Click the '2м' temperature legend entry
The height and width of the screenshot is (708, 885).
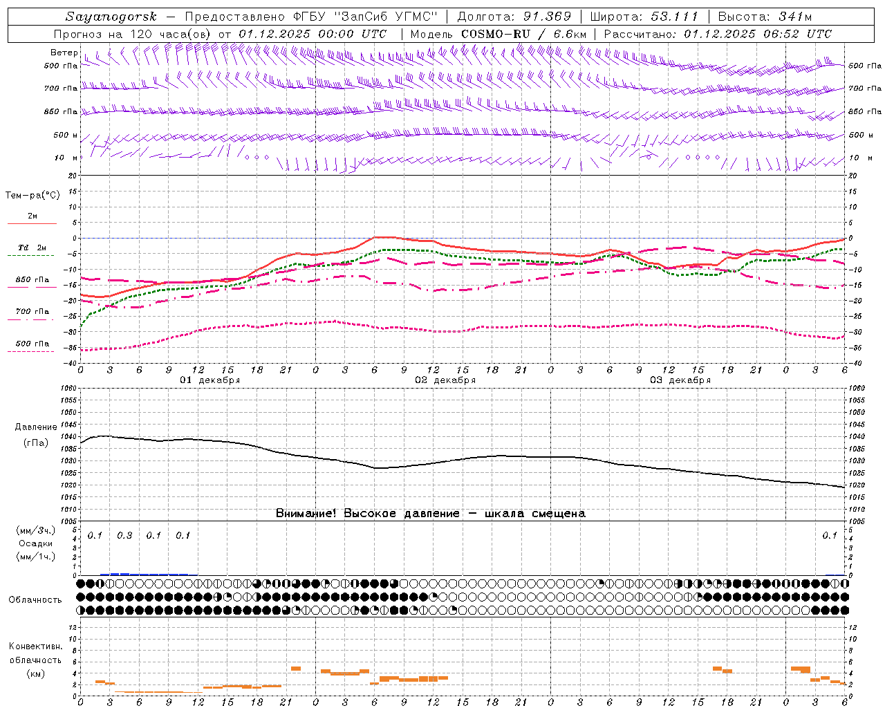coord(32,216)
